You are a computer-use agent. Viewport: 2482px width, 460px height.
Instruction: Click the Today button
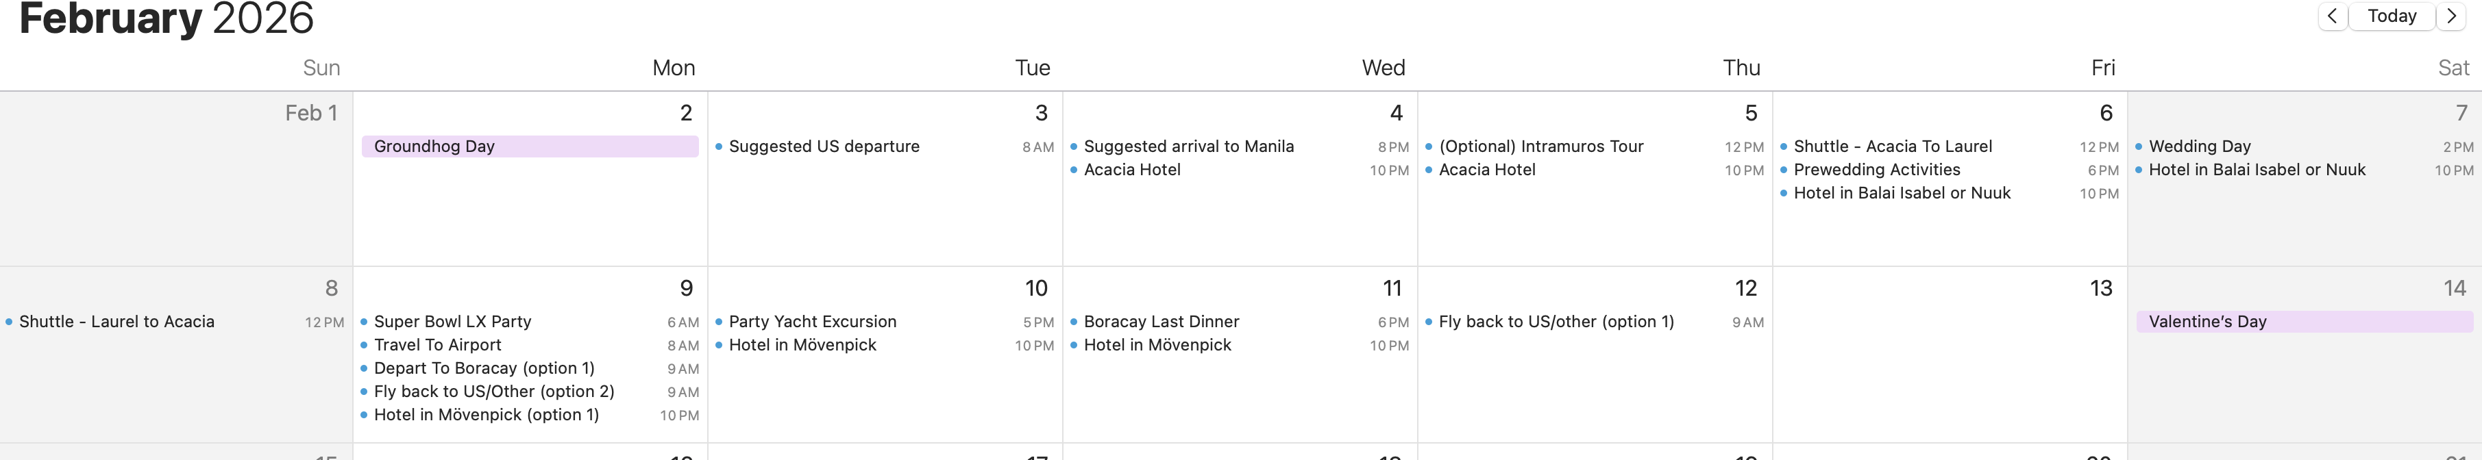point(2392,16)
